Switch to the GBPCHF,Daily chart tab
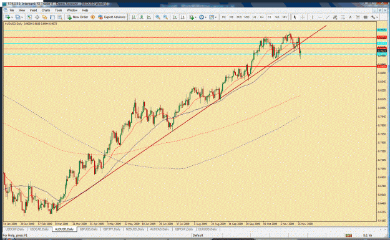This screenshot has width=390, height=240. pyautogui.click(x=184, y=229)
